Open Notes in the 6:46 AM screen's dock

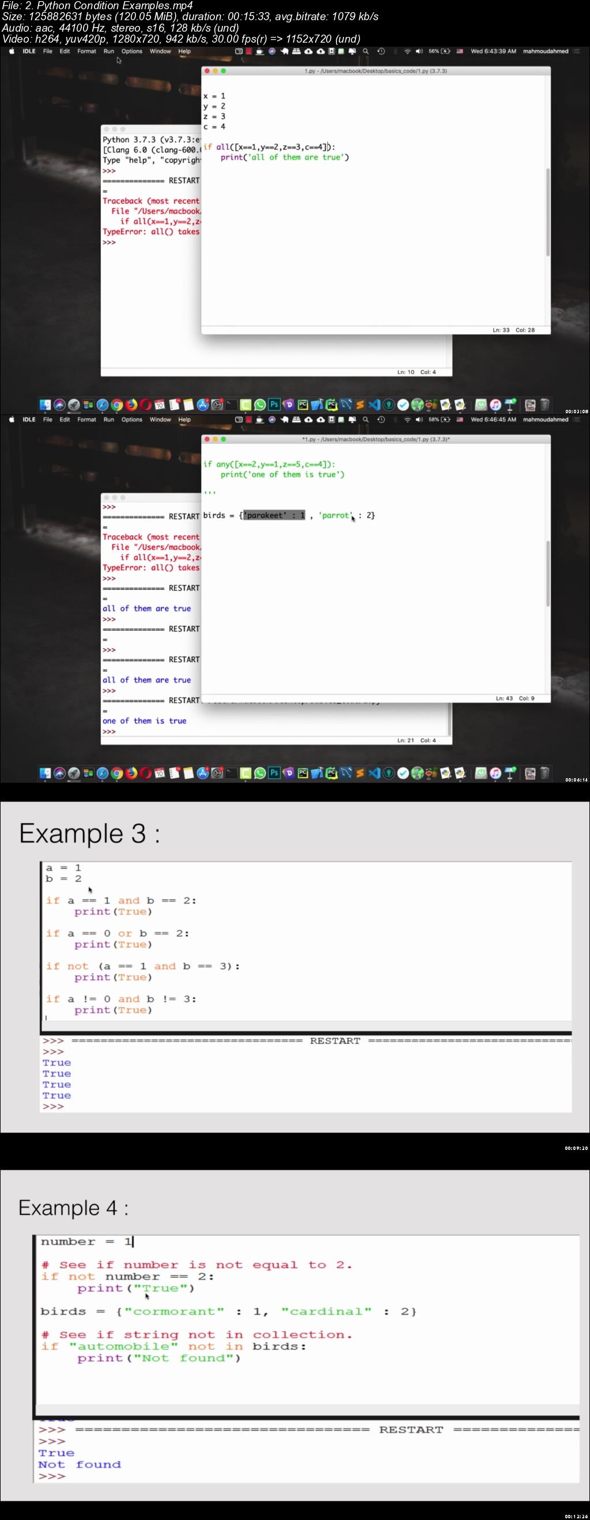pyautogui.click(x=188, y=773)
